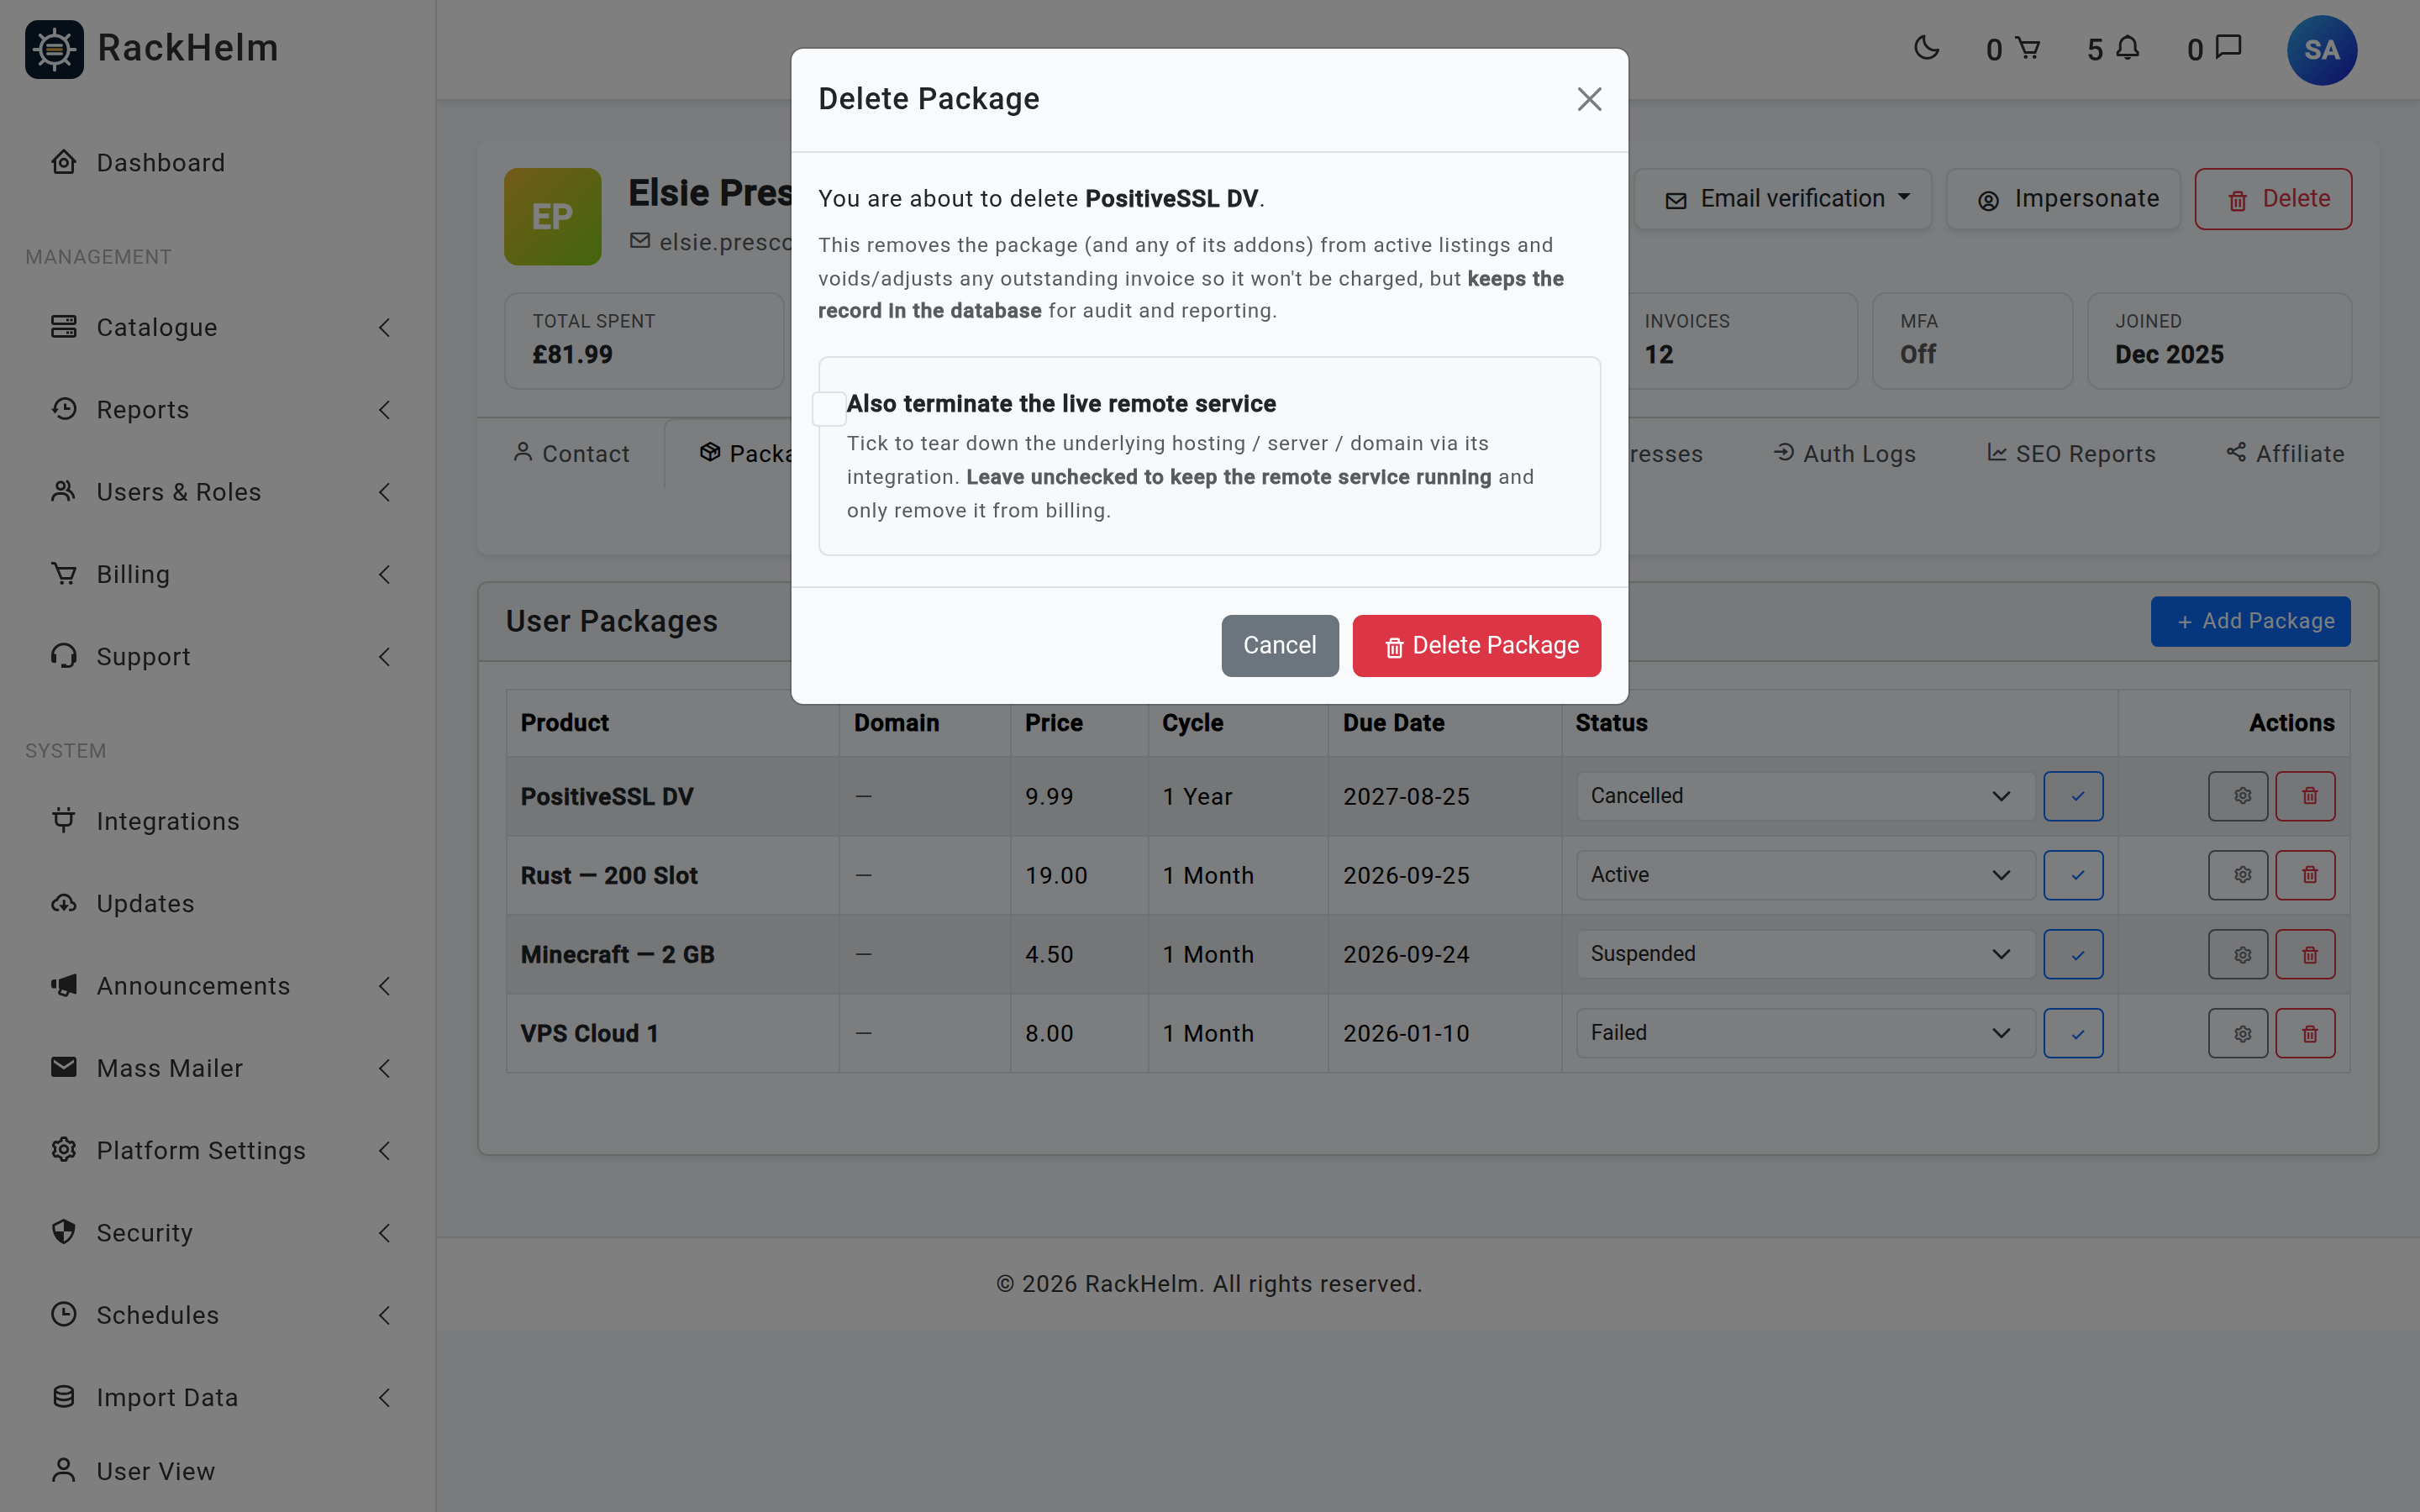Save status checkmark for VPS Cloud 1
Screen dimensions: 2420x1512
coord(2073,1033)
